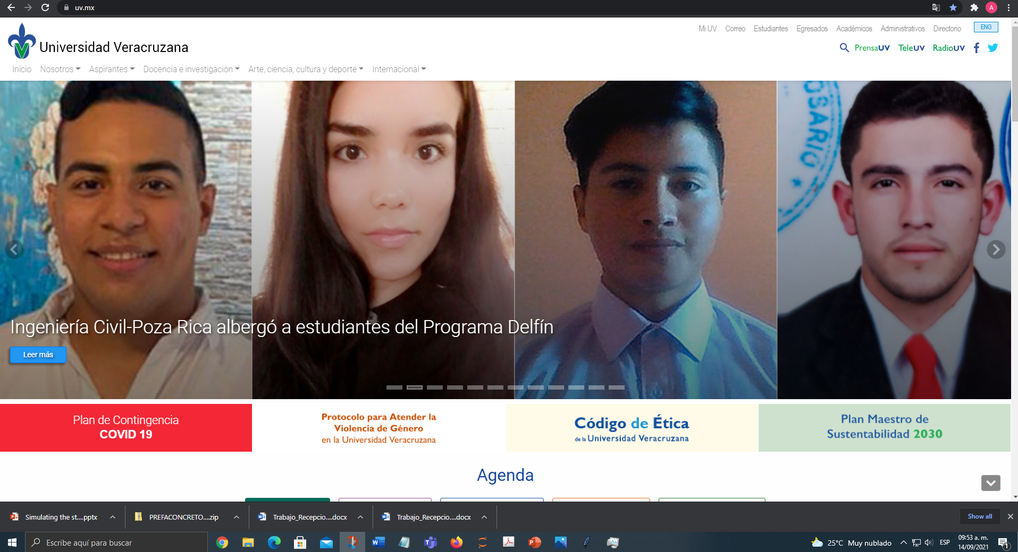Image resolution: width=1018 pixels, height=552 pixels.
Task: Click the search magnifier icon
Action: [x=844, y=48]
